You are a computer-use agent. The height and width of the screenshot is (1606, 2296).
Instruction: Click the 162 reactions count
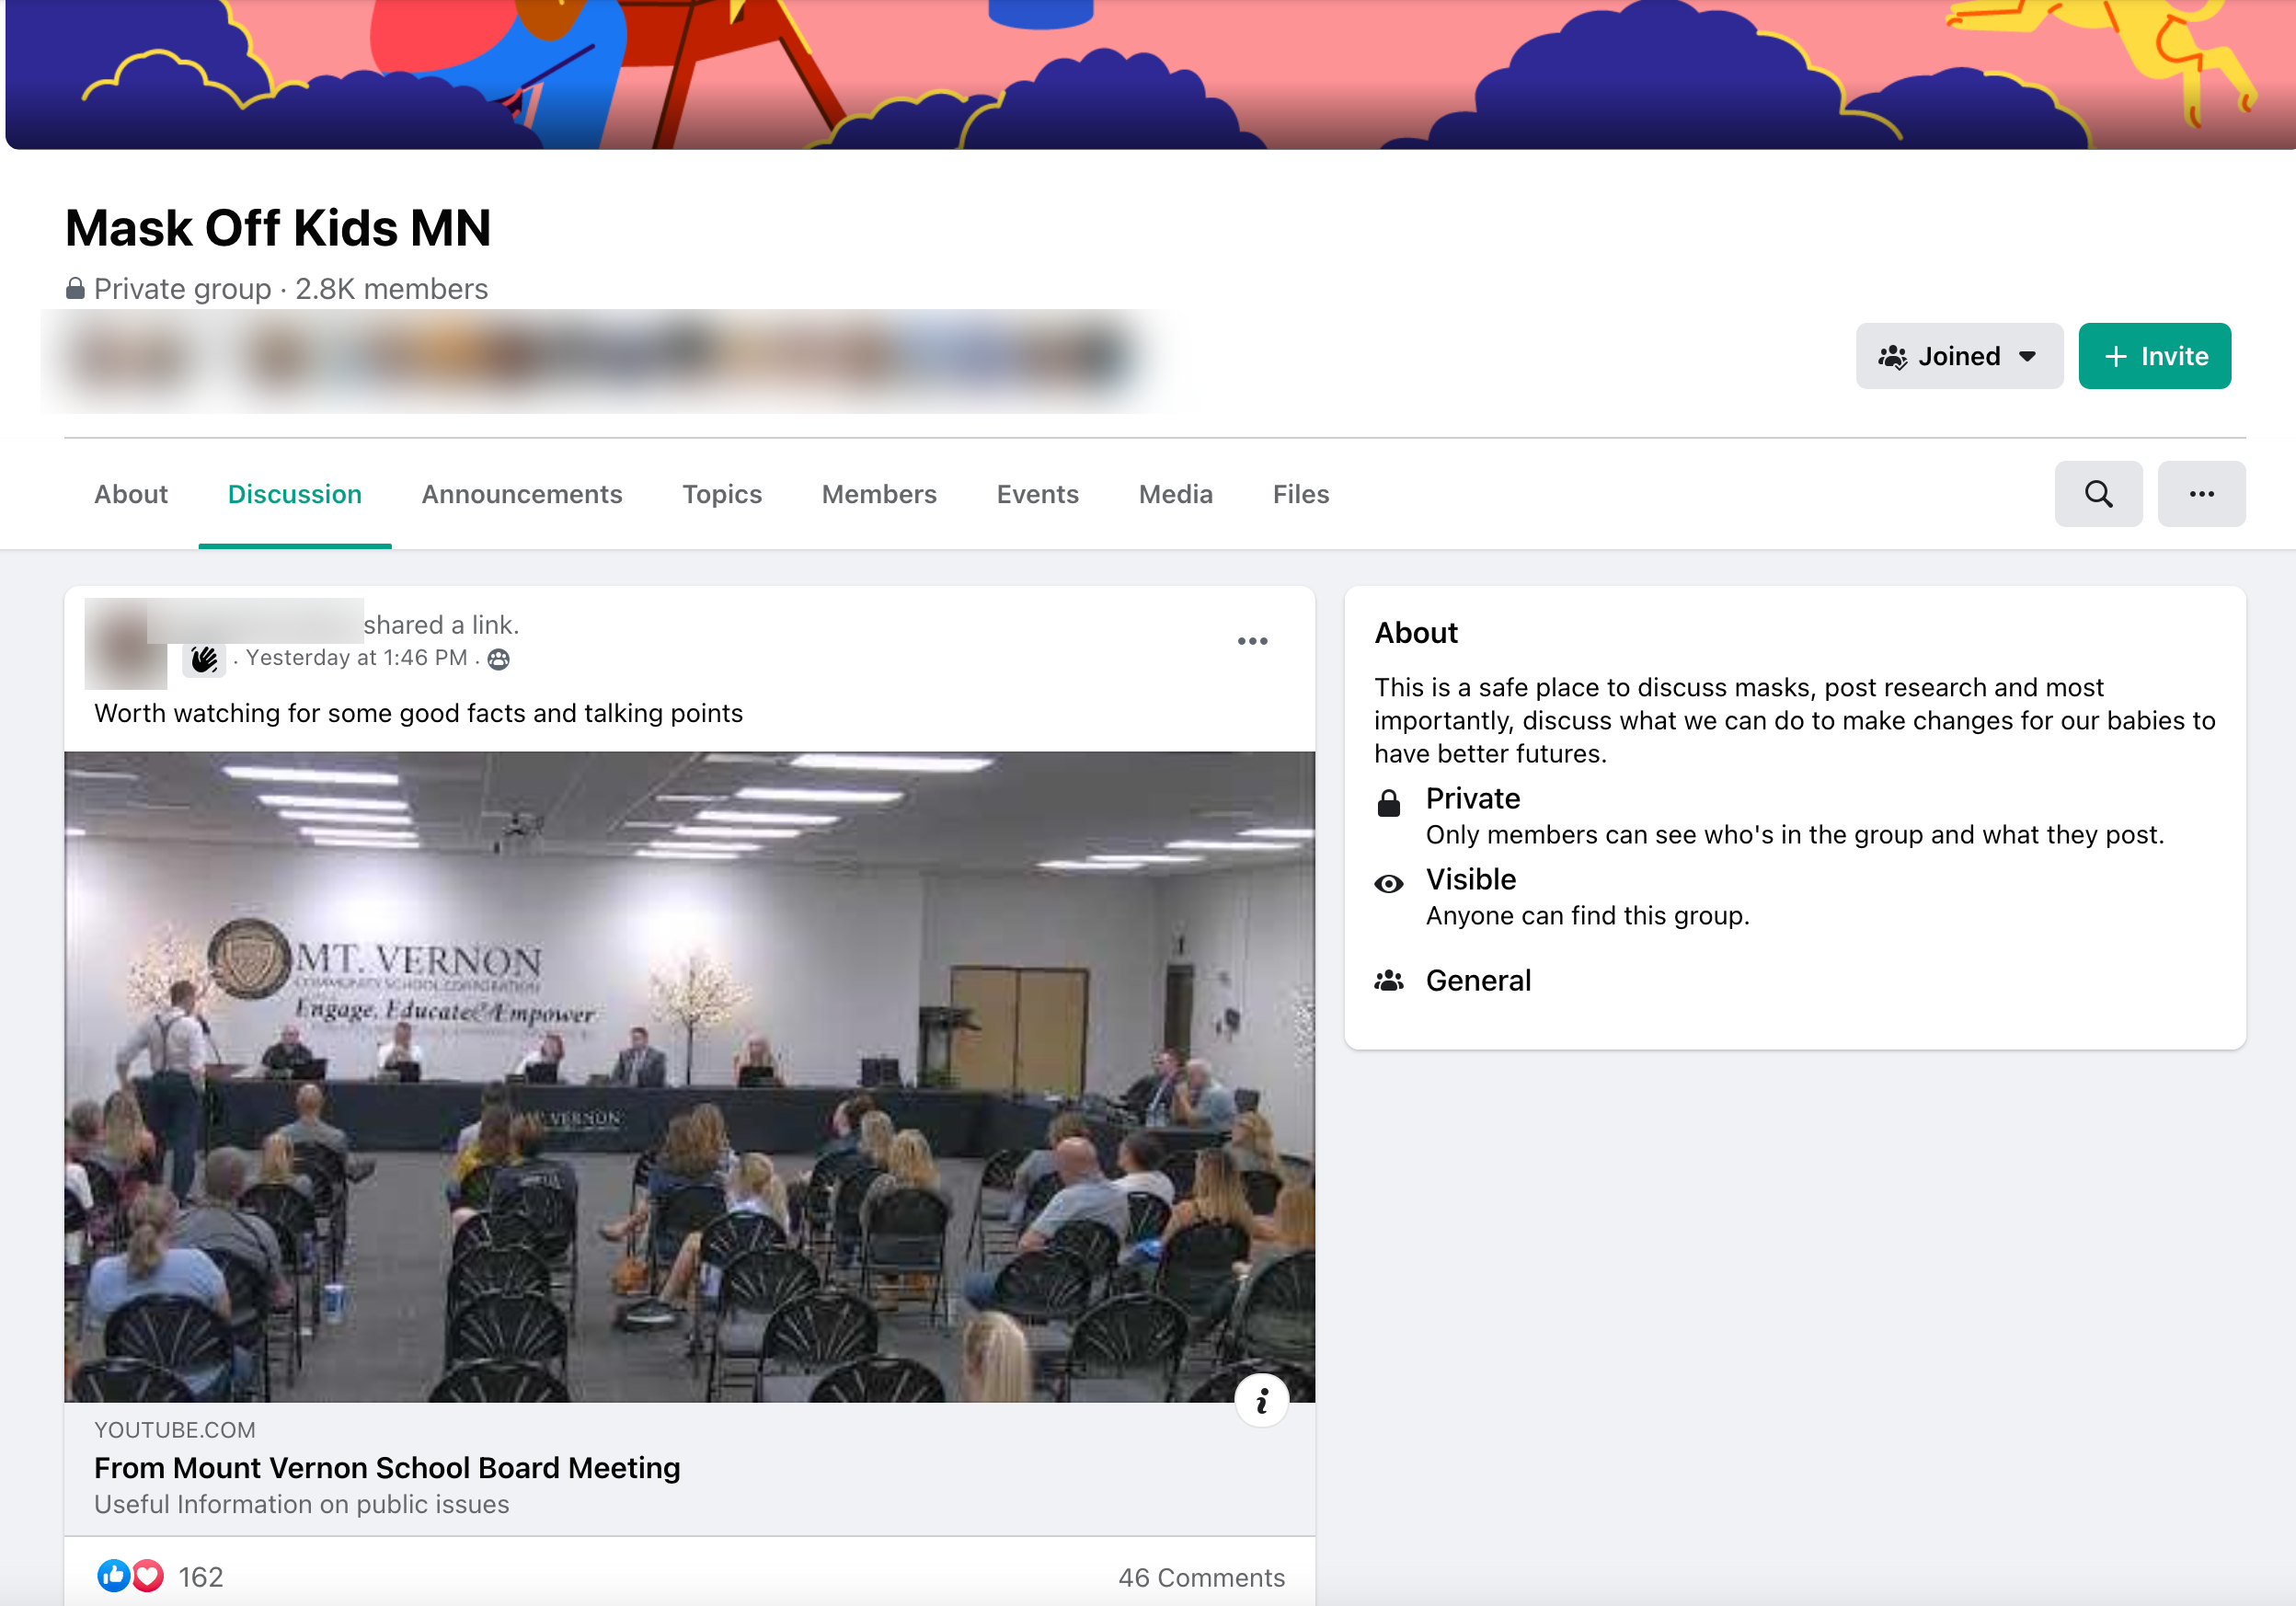pyautogui.click(x=200, y=1577)
